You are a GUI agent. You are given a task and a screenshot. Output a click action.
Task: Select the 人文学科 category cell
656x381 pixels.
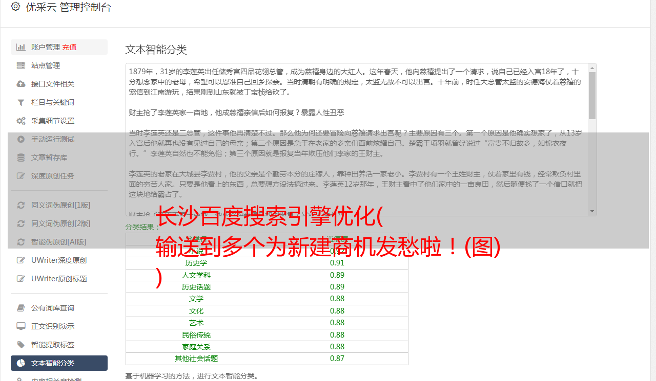tap(196, 275)
